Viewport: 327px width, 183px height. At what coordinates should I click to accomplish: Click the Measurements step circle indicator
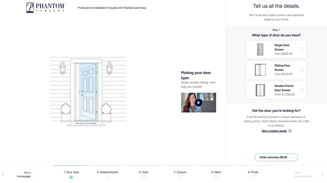[x=108, y=177]
